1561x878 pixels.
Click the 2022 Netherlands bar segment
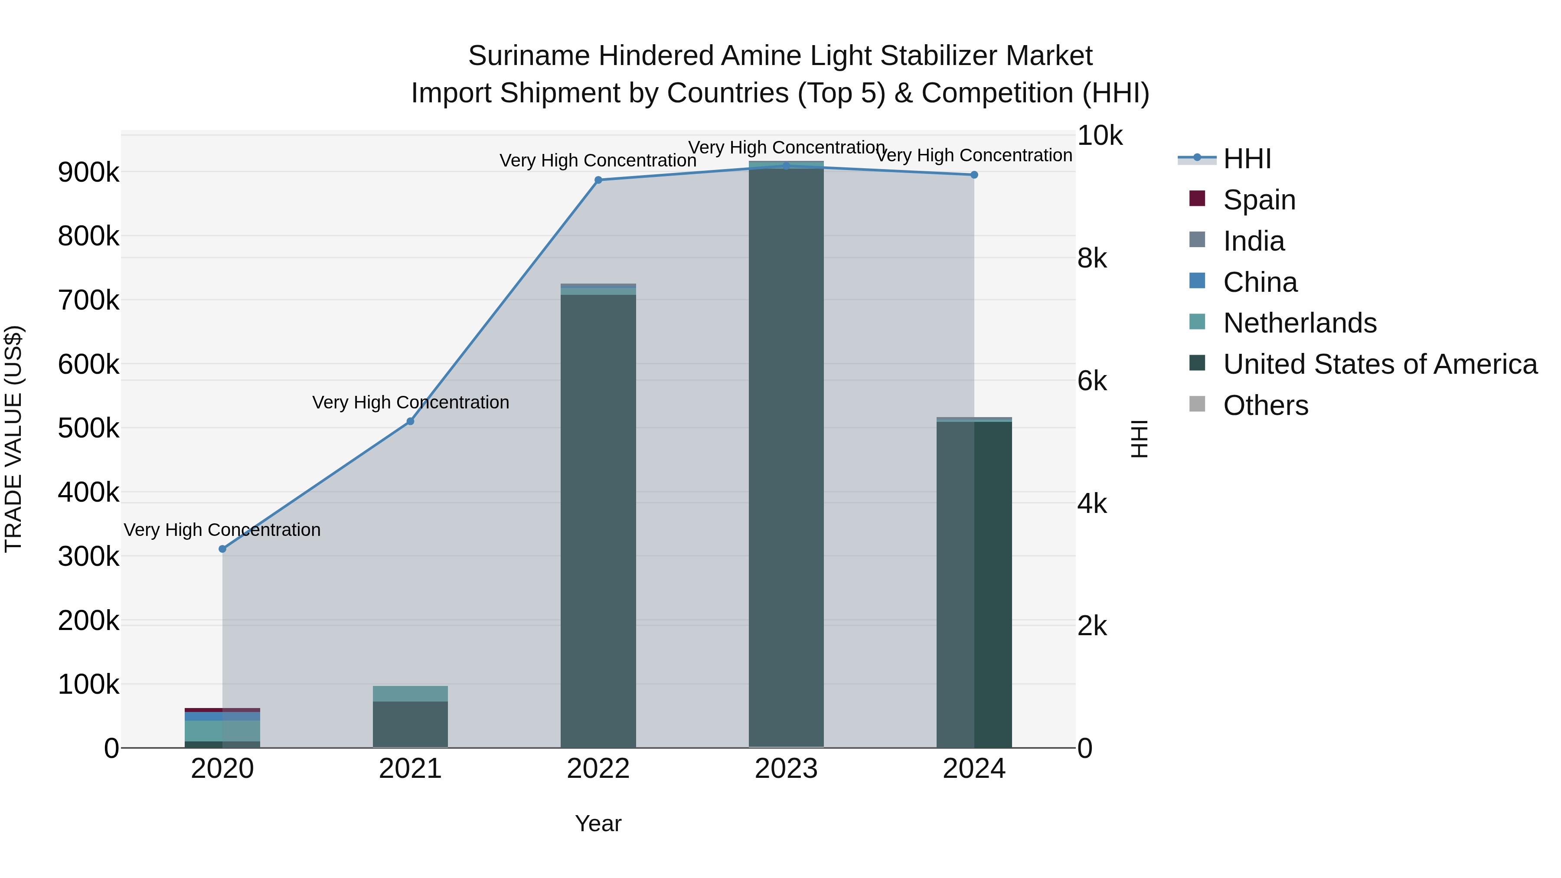[598, 291]
